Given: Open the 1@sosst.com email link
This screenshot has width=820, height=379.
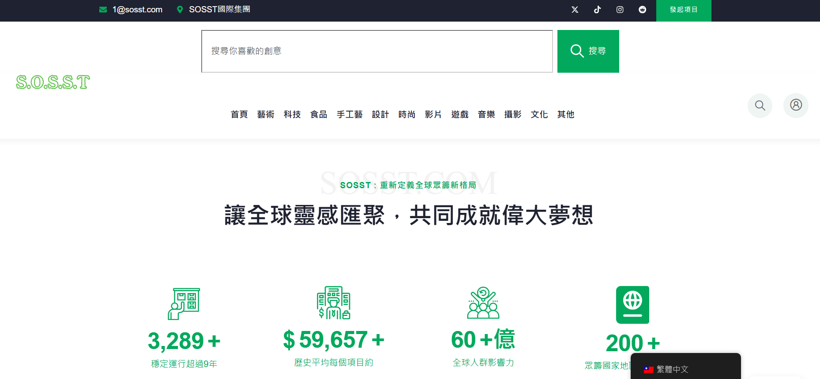Looking at the screenshot, I should (137, 10).
